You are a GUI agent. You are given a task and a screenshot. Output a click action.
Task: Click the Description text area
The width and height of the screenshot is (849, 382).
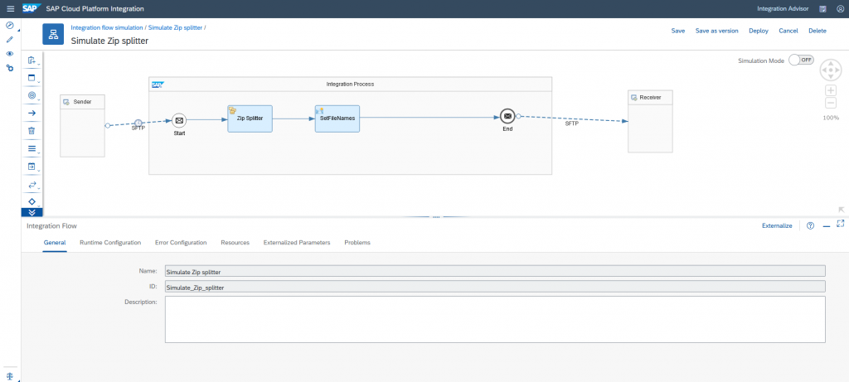495,319
